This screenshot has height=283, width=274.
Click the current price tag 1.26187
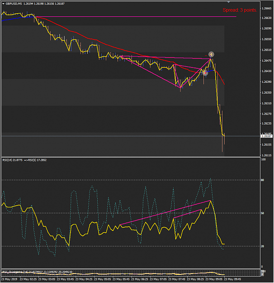point(267,136)
